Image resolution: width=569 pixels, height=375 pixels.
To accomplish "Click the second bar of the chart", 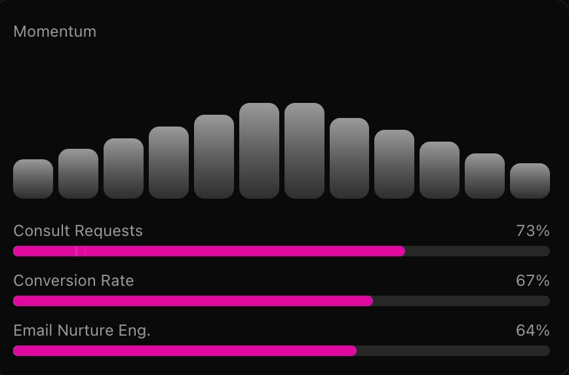I will point(78,174).
